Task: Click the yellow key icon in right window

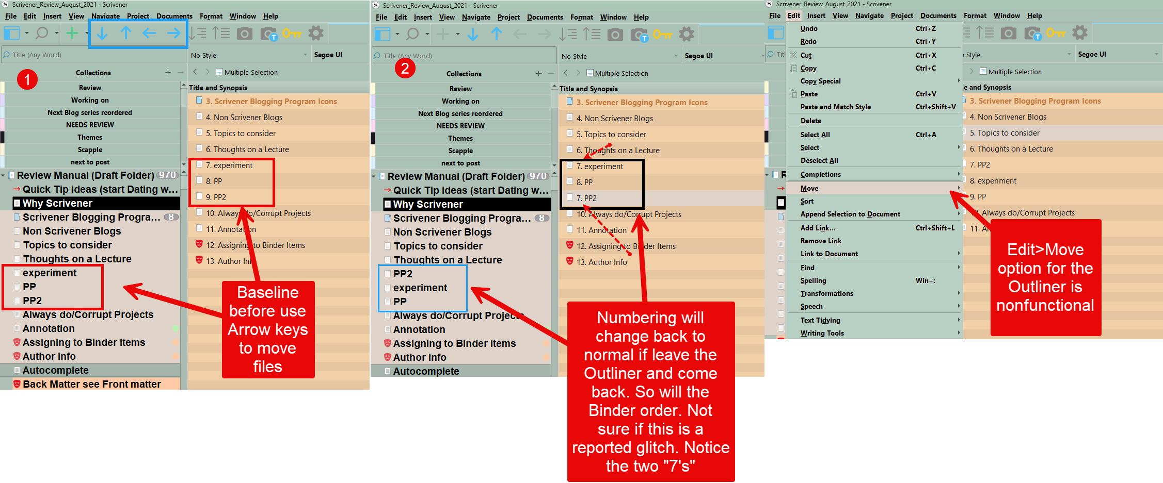Action: pyautogui.click(x=1056, y=33)
